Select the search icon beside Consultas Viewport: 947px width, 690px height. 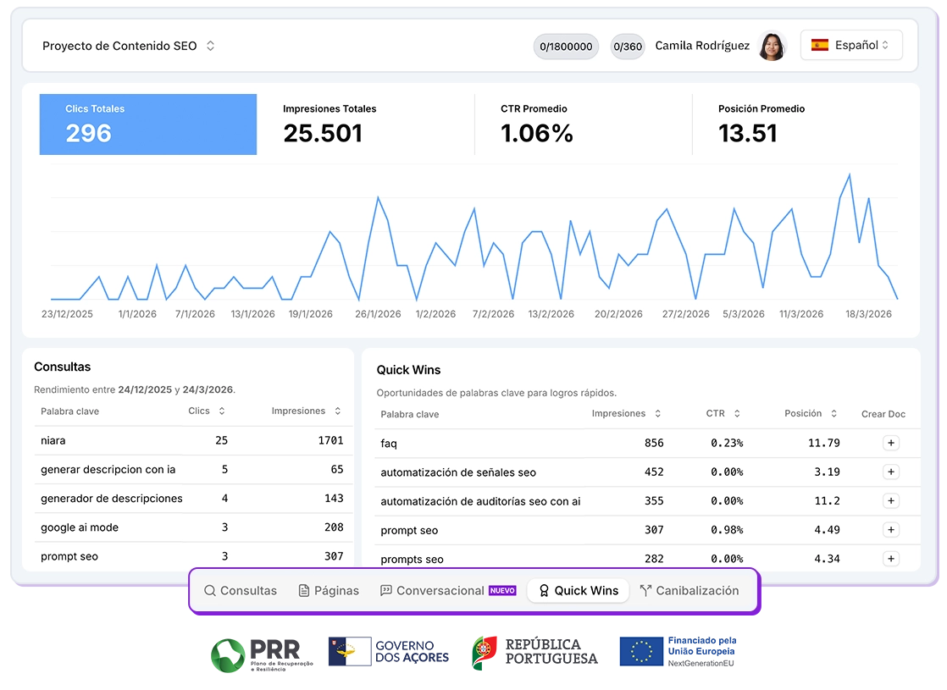(209, 590)
